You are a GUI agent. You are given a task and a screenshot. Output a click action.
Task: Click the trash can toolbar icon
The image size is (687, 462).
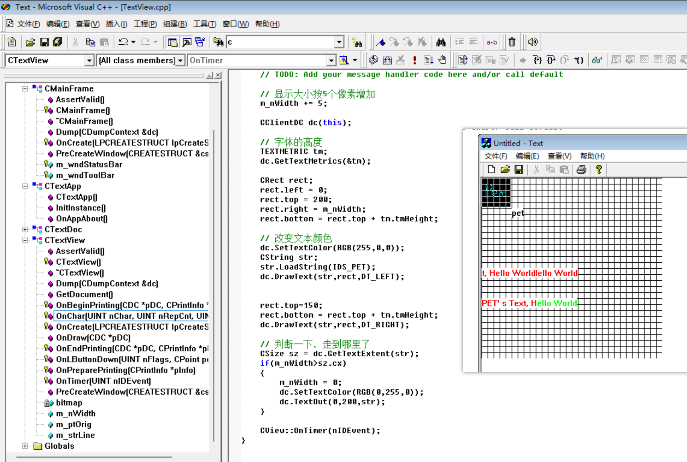(x=512, y=42)
